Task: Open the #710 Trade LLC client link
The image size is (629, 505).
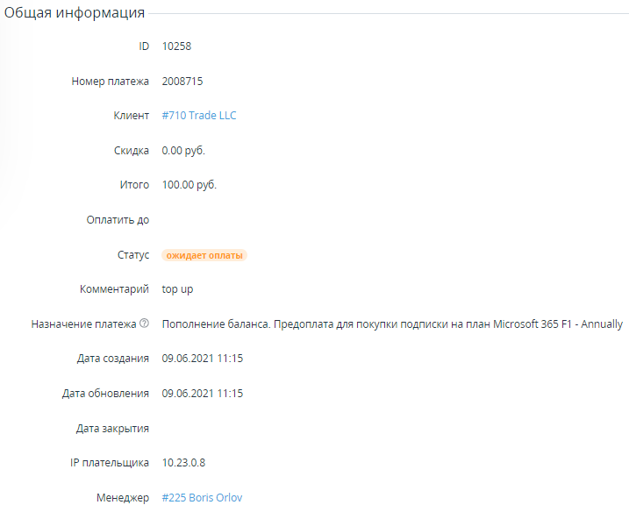Action: pos(199,116)
